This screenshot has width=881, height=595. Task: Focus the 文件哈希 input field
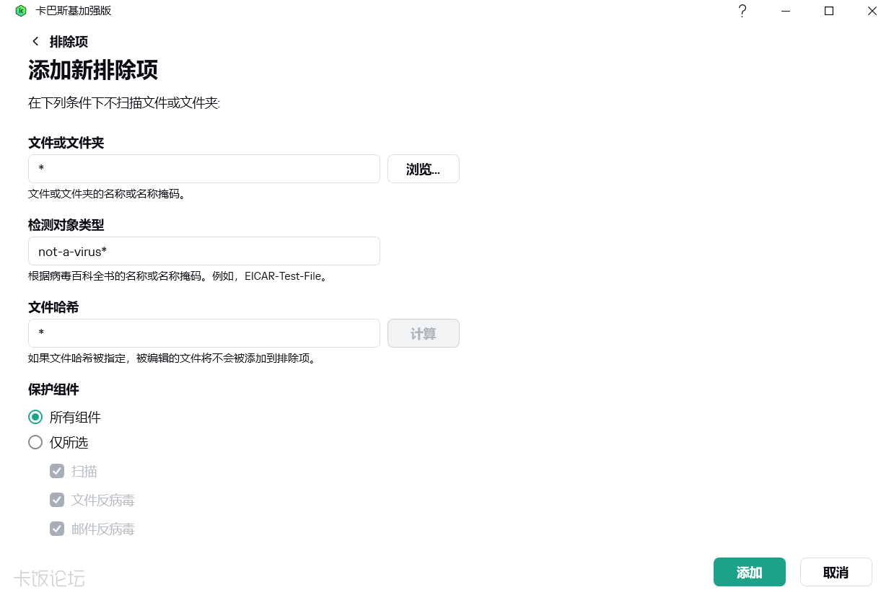point(204,333)
